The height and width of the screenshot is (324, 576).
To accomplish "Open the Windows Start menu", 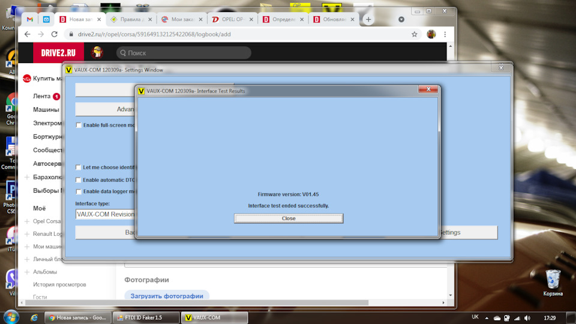I will [11, 317].
